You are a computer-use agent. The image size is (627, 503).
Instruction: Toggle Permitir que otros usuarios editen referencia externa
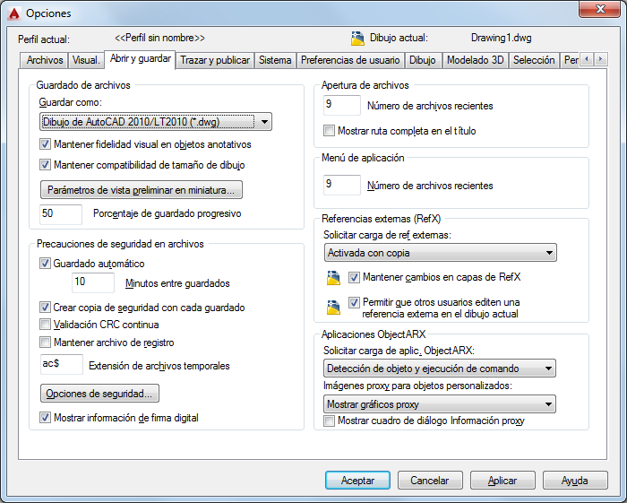[354, 302]
